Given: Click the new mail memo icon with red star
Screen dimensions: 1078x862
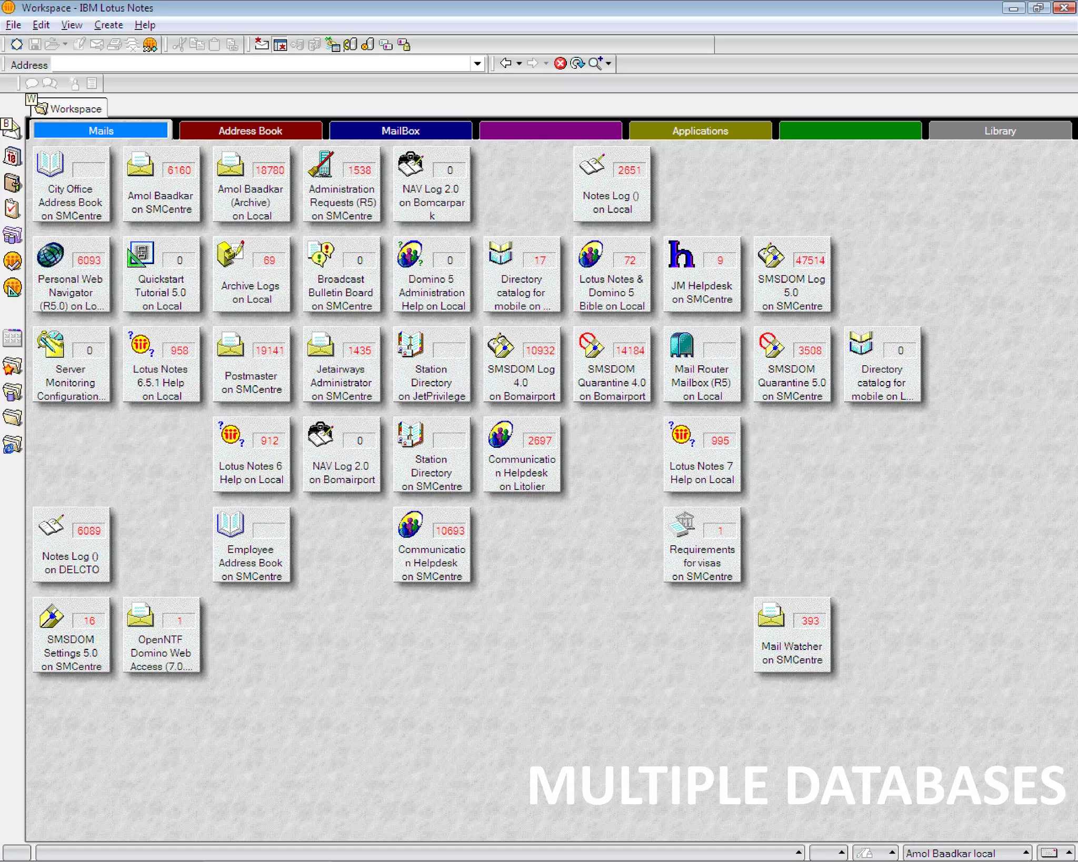Looking at the screenshot, I should 262,45.
